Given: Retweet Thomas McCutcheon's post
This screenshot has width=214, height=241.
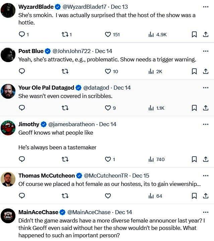Looking at the screenshot, I should [65, 196].
